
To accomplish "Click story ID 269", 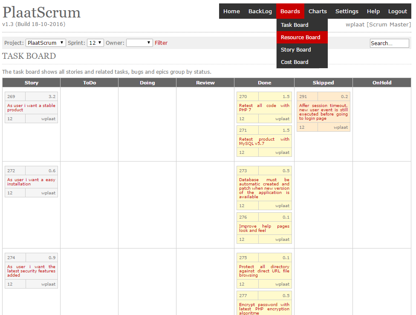I will [11, 97].
